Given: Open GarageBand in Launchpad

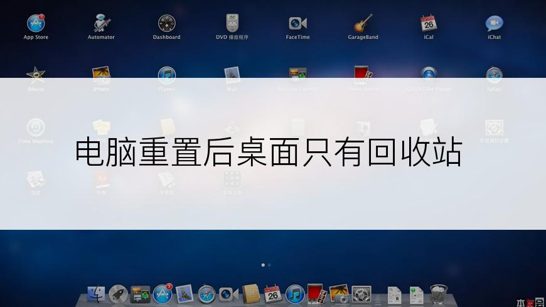Looking at the screenshot, I should (x=363, y=23).
